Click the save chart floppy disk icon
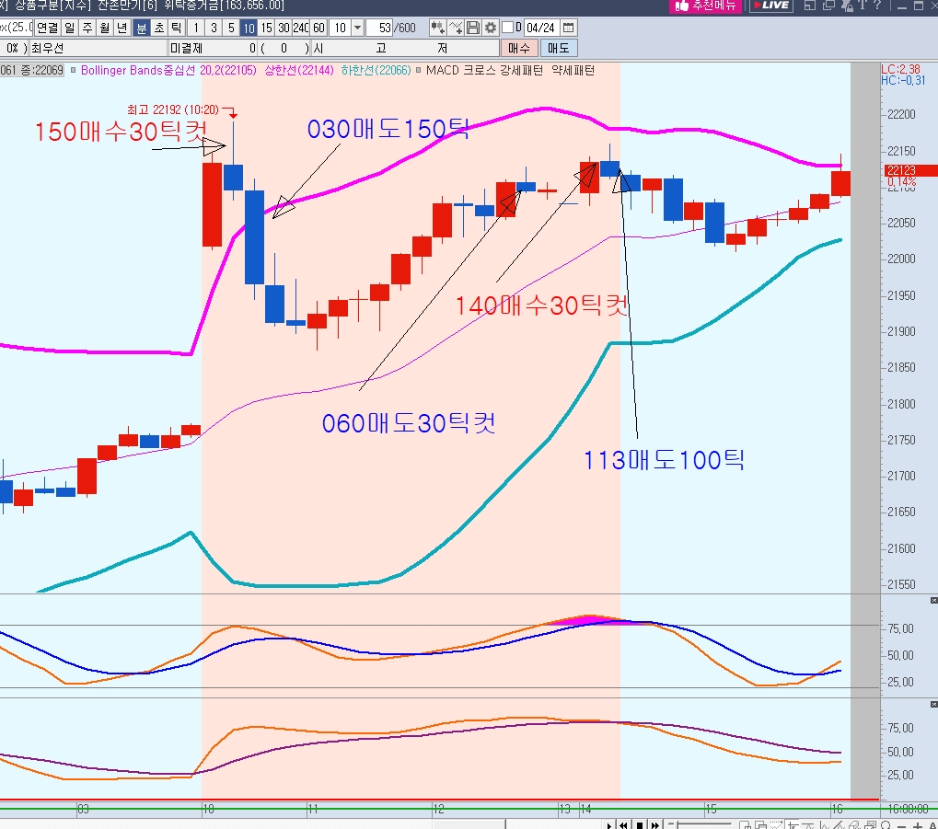 pyautogui.click(x=473, y=28)
